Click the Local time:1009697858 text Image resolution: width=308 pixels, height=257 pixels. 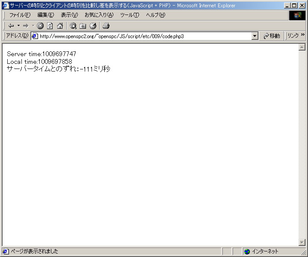click(39, 62)
